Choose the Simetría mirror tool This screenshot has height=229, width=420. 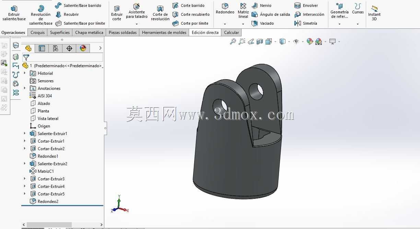coord(306,23)
